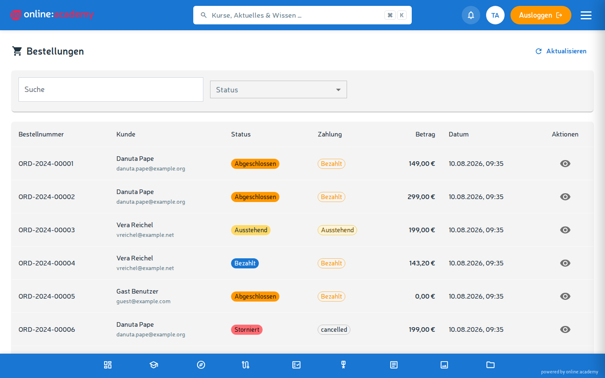Image resolution: width=605 pixels, height=378 pixels.
Task: Open the dashboard grid icon in bottom bar
Action: 108,365
